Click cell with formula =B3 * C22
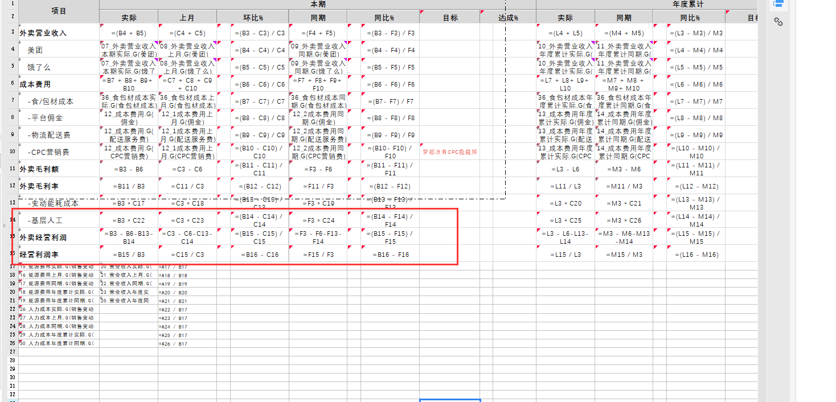The image size is (836, 402). (x=129, y=220)
